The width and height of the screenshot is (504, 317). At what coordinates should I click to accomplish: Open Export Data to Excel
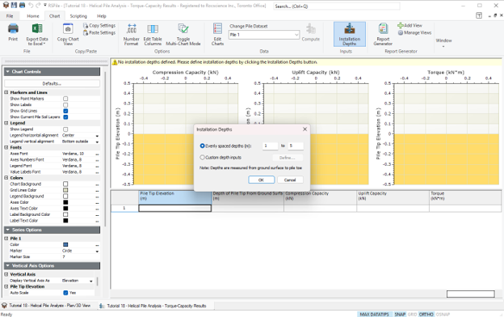tap(37, 34)
